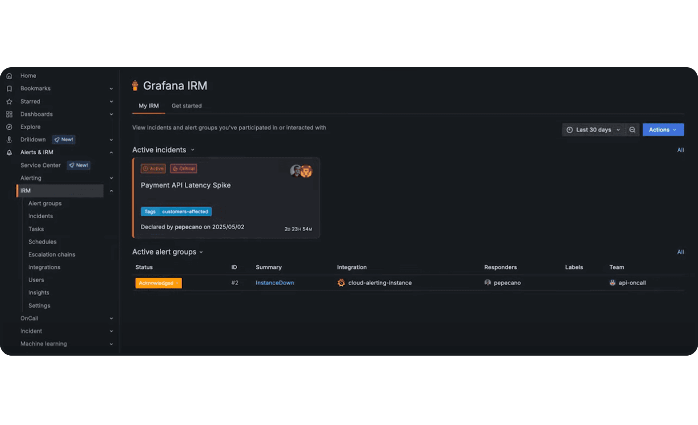Click the Home icon in the sidebar
This screenshot has height=425, width=698.
click(9, 76)
